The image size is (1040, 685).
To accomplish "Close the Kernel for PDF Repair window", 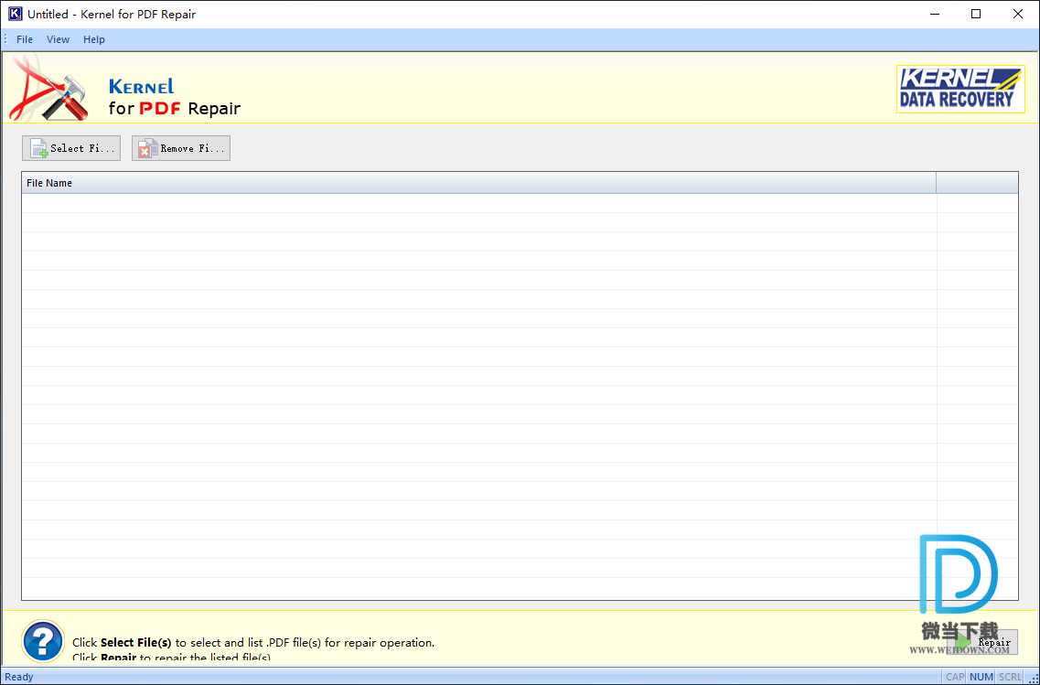I will [x=1018, y=14].
